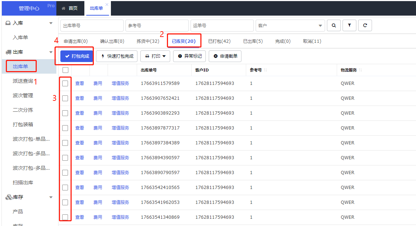416x226 pixels.
Task: Open 查看 for order 17663897384389
Action: (80, 143)
